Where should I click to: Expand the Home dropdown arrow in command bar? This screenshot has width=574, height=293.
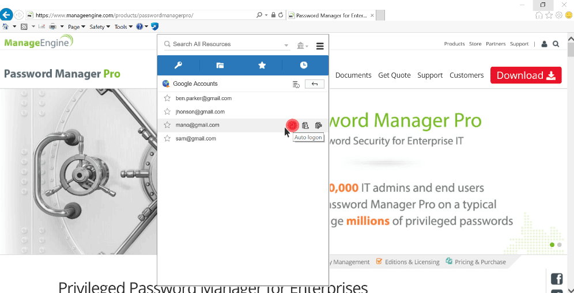pos(14,26)
